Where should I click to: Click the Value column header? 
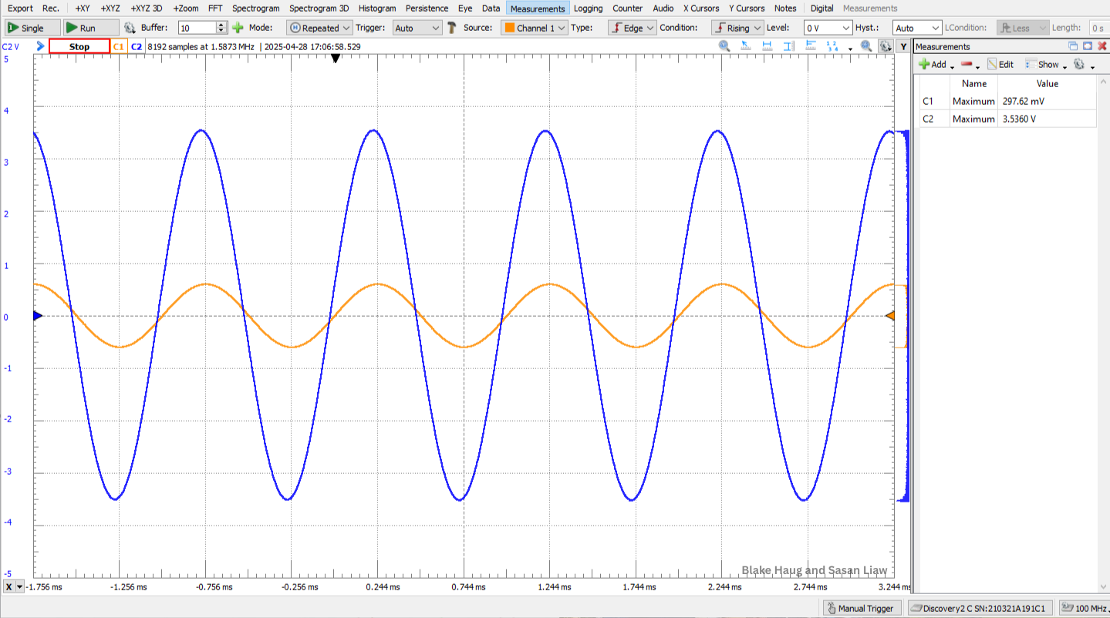(1048, 83)
